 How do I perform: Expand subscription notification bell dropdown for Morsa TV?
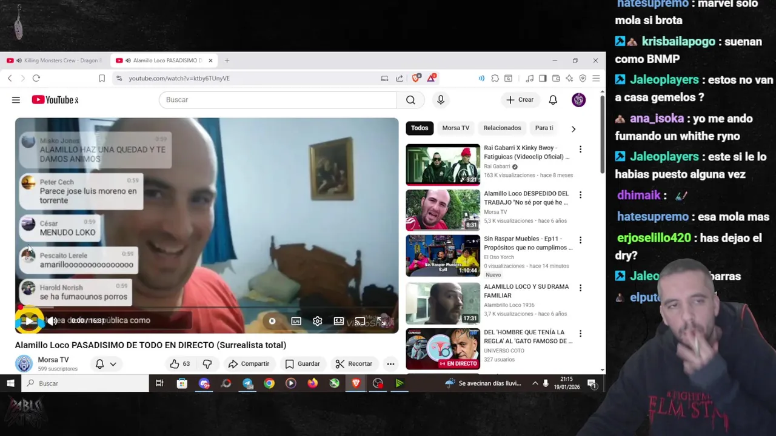point(105,364)
